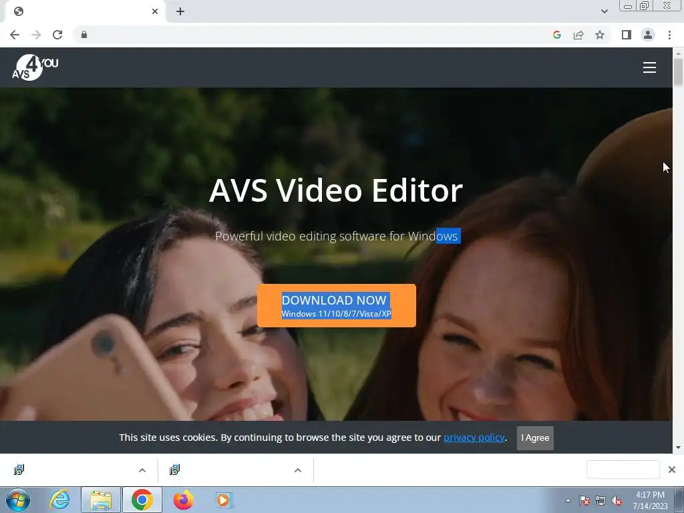Expand the tab search dropdown
The height and width of the screenshot is (513, 684).
coord(604,11)
